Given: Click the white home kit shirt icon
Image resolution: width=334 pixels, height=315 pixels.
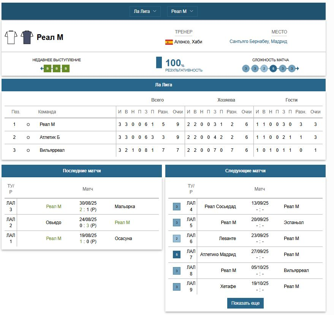Looking at the screenshot, I should [11, 38].
